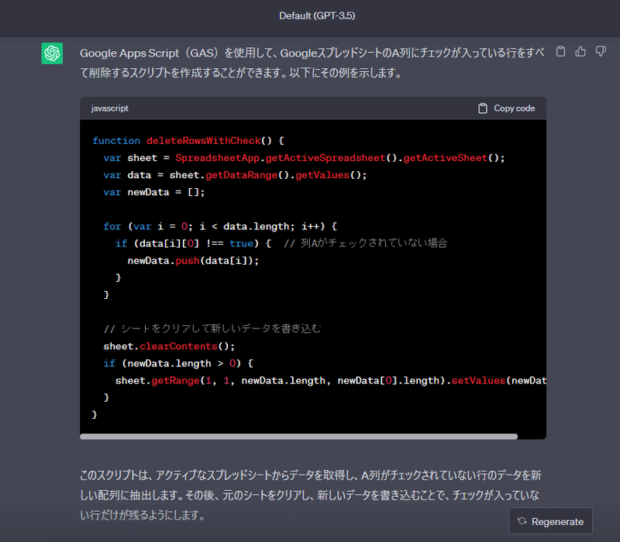Click the getRange call in code
Screen dimensions: 620x542
tap(176, 381)
